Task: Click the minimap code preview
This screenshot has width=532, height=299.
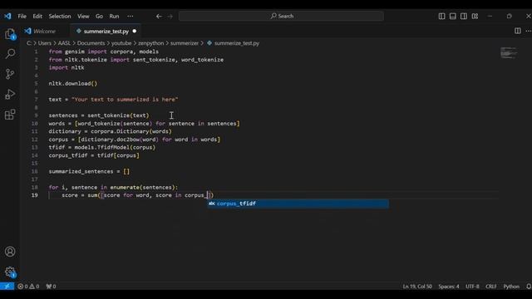Action: pyautogui.click(x=509, y=53)
